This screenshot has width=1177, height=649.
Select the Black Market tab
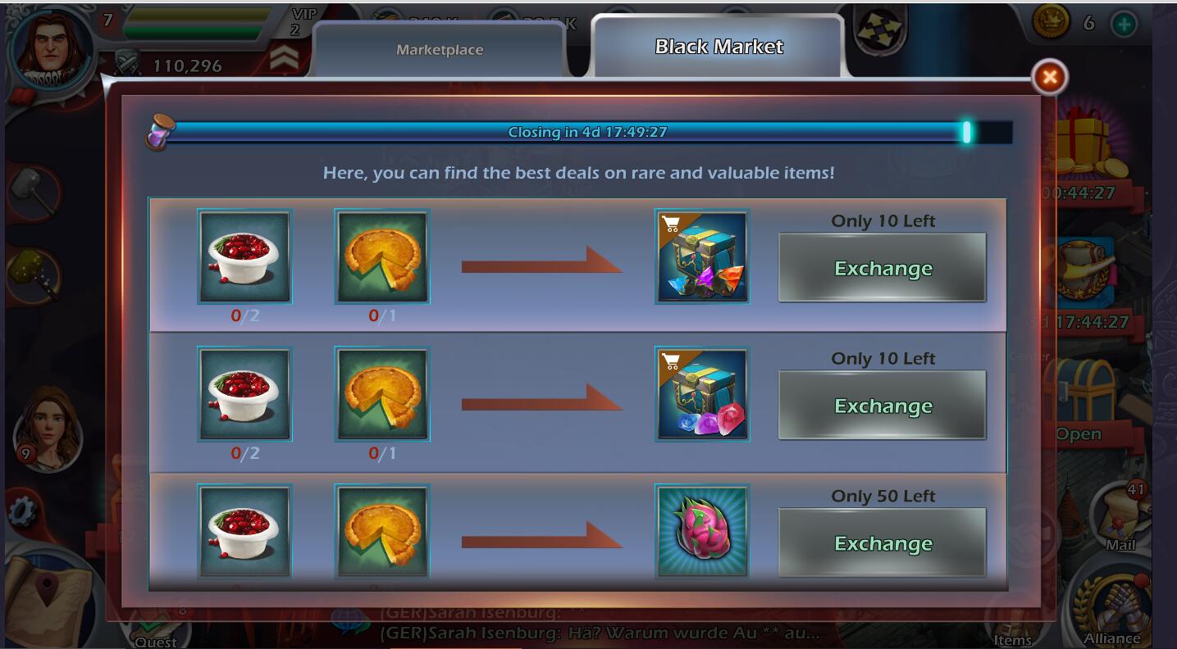[x=719, y=47]
